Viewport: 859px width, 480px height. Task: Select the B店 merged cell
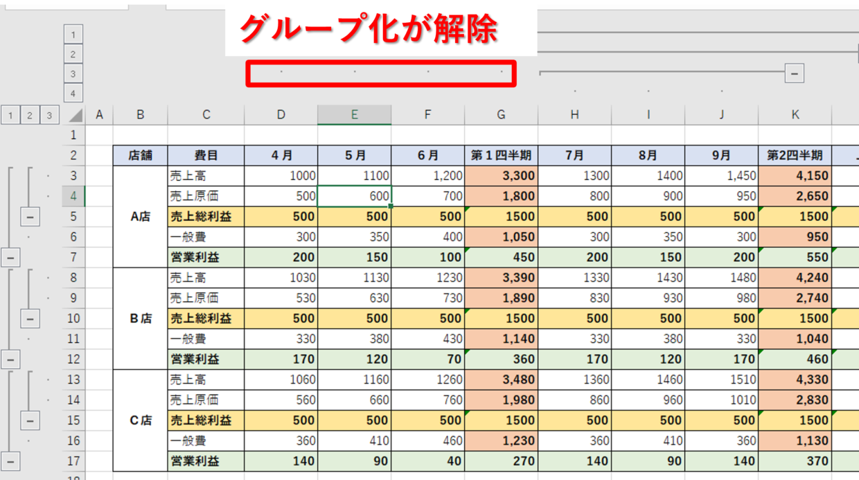[140, 319]
